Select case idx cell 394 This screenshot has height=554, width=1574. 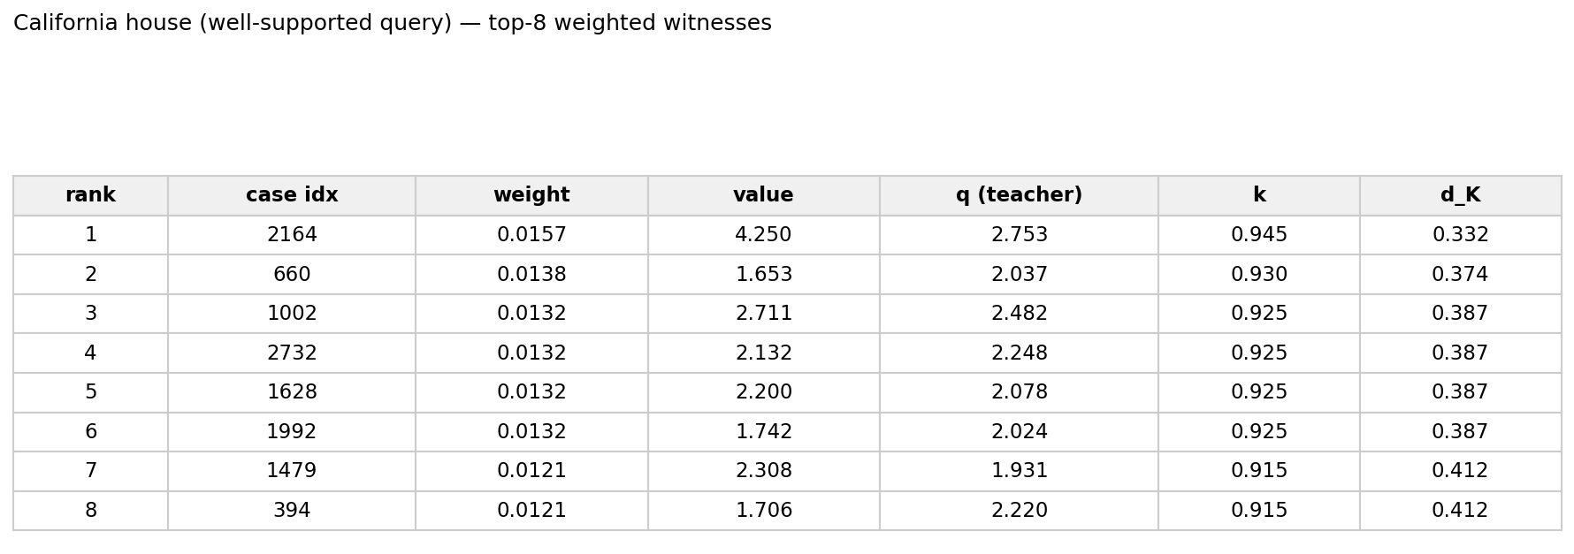292,511
